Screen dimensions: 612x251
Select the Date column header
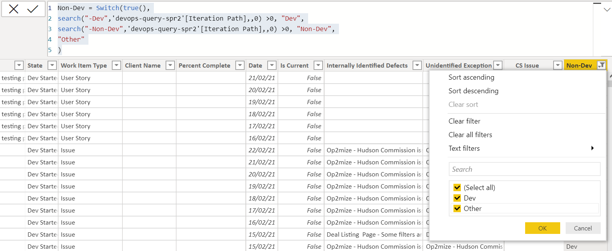coord(255,66)
